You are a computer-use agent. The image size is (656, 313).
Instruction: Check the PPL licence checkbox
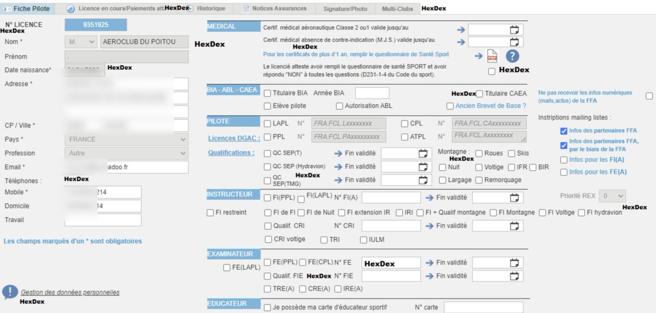tap(268, 137)
